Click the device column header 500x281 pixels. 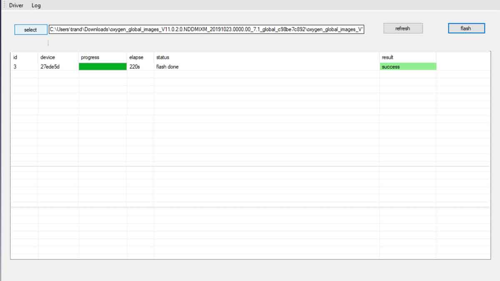click(x=47, y=57)
